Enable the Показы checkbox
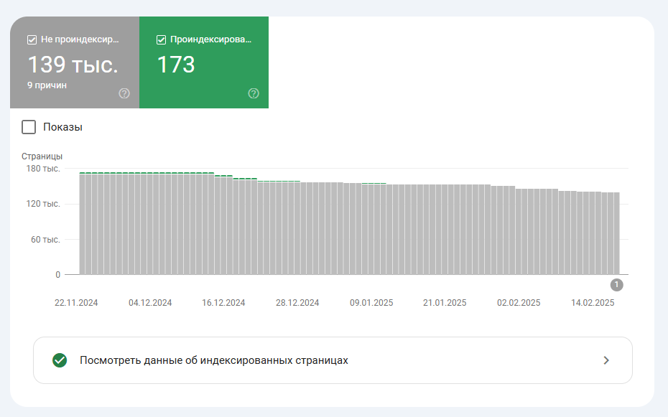The height and width of the screenshot is (417, 668). (x=29, y=127)
